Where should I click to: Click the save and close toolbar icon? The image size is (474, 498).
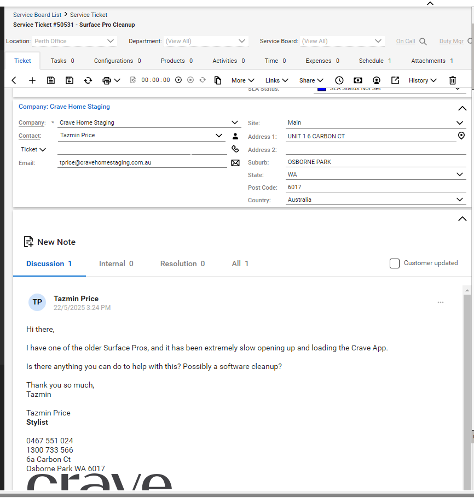coord(70,80)
